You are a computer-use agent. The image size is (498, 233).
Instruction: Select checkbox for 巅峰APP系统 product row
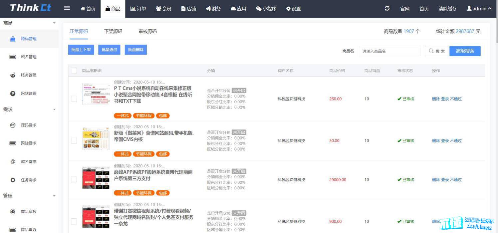tap(74, 180)
